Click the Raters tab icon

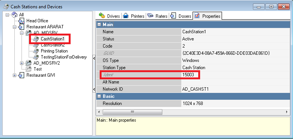coord(150,16)
